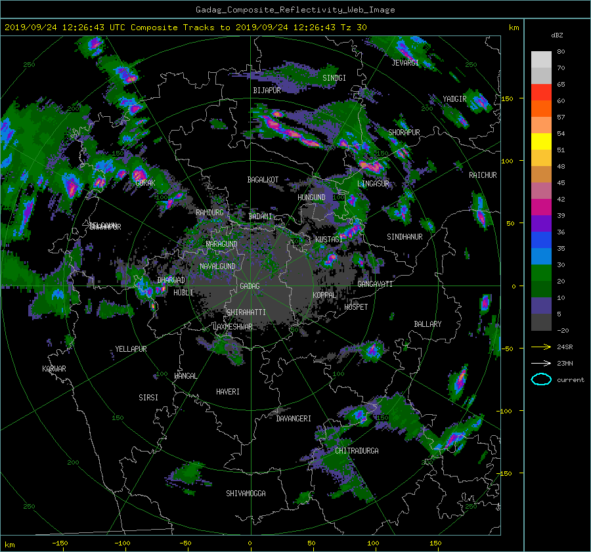Click the yellow 24SR track arrow legend
The height and width of the screenshot is (552, 591).
click(x=541, y=347)
